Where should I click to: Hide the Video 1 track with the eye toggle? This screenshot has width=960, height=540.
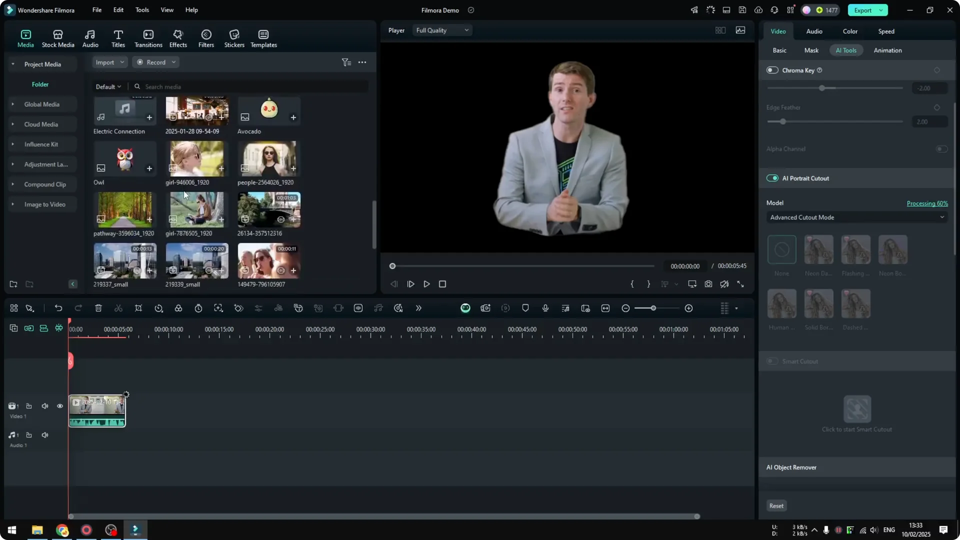pyautogui.click(x=60, y=406)
